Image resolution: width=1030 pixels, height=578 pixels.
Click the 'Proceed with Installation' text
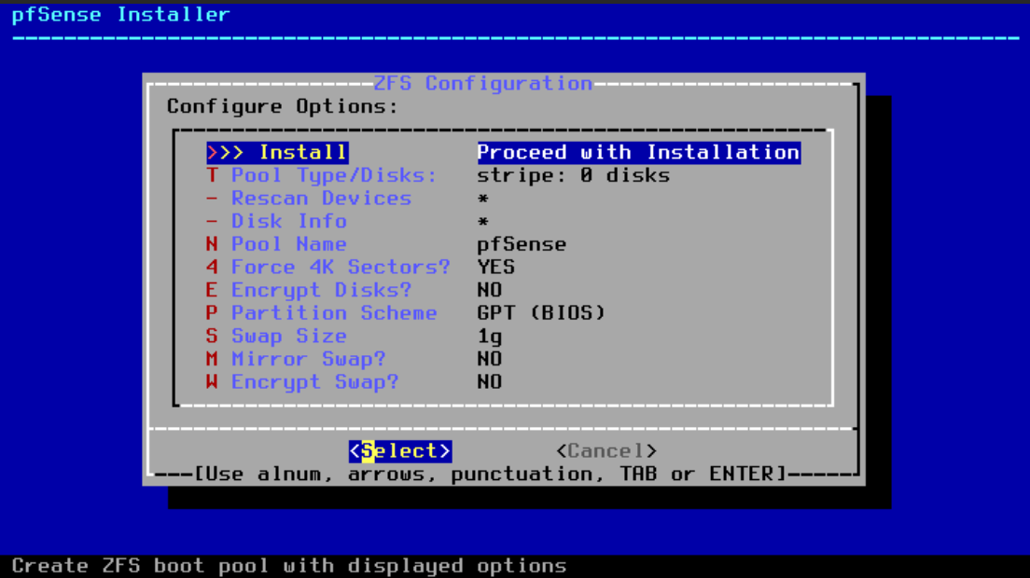pyautogui.click(x=638, y=152)
